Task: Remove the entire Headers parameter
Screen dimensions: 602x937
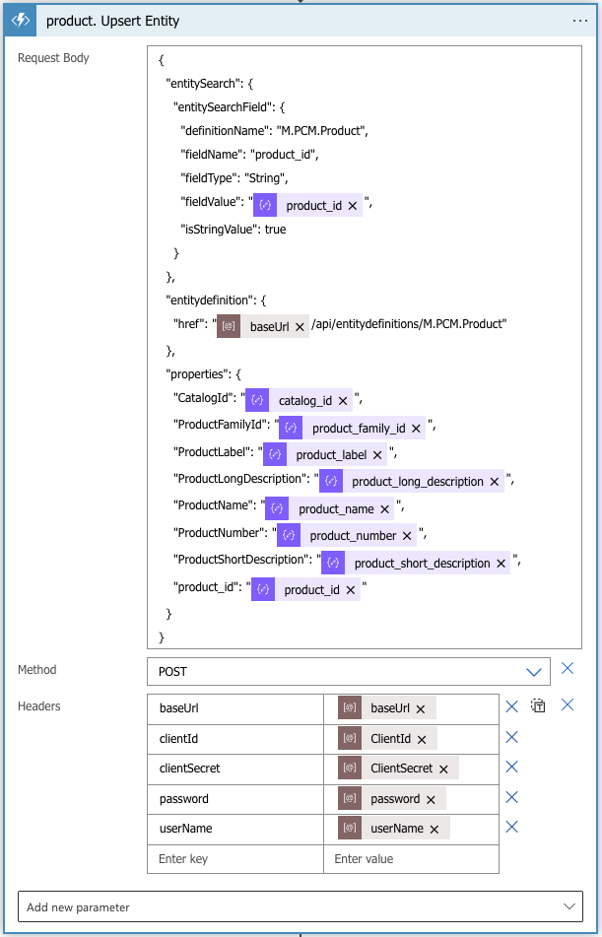Action: pyautogui.click(x=568, y=705)
